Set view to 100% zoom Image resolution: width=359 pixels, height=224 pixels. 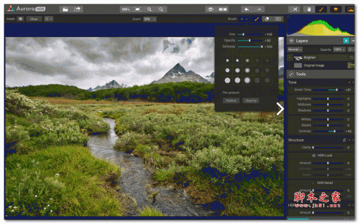(x=126, y=10)
